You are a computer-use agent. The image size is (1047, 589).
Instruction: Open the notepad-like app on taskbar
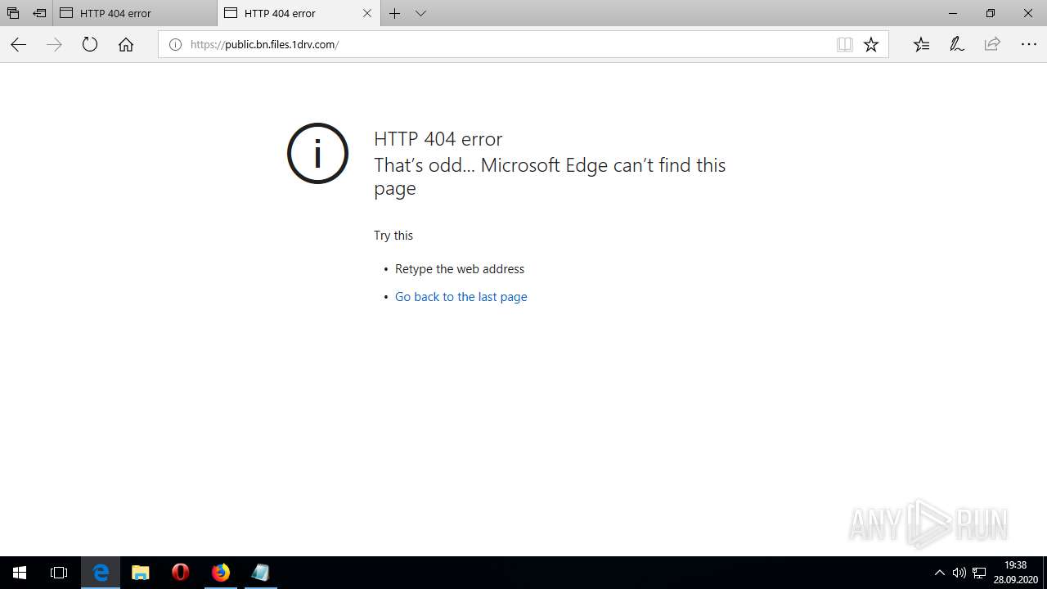pyautogui.click(x=261, y=573)
